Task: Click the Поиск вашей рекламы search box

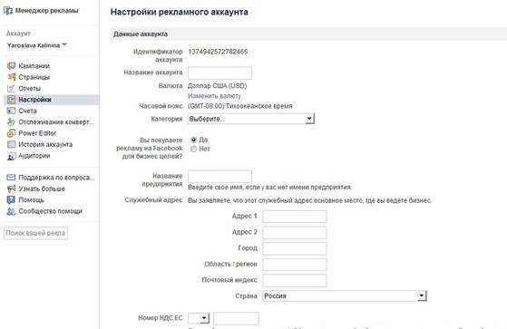Action: (x=35, y=233)
